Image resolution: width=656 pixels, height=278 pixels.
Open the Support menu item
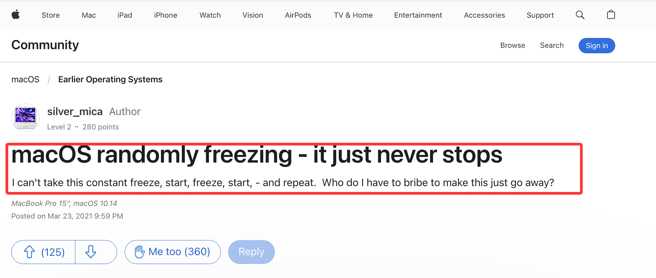tap(540, 15)
